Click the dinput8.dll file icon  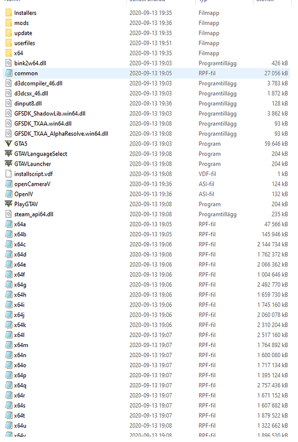coord(9,104)
